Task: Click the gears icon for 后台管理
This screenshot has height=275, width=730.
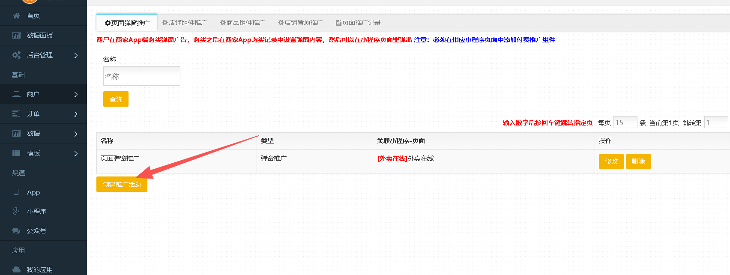Action: click(x=17, y=55)
